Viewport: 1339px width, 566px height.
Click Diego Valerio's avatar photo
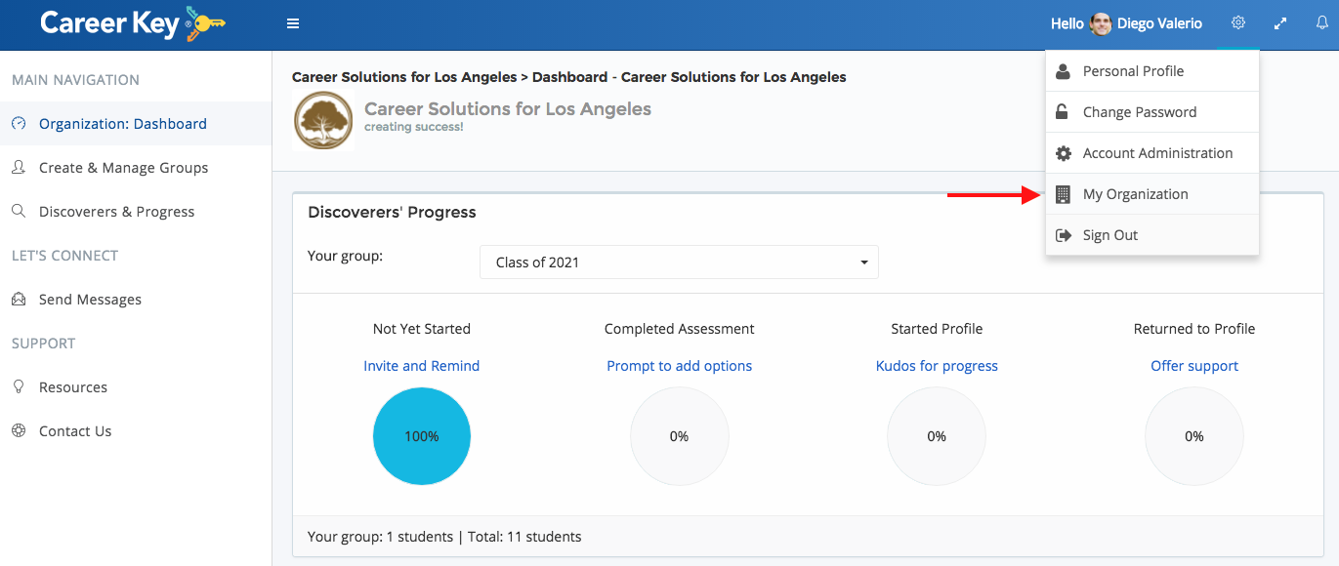[1101, 24]
